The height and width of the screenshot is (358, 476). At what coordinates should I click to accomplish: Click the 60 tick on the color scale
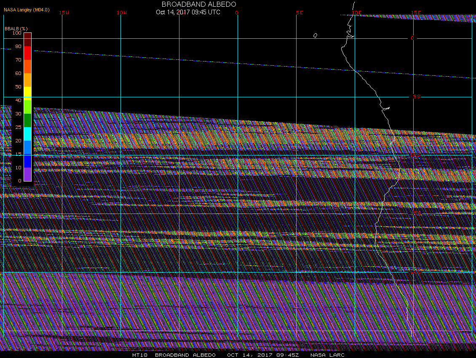(18, 73)
